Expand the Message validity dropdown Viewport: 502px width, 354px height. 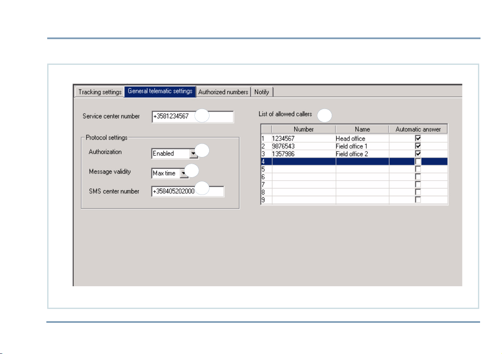pyautogui.click(x=184, y=173)
